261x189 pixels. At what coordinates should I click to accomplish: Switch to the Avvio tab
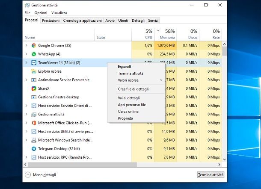click(110, 21)
